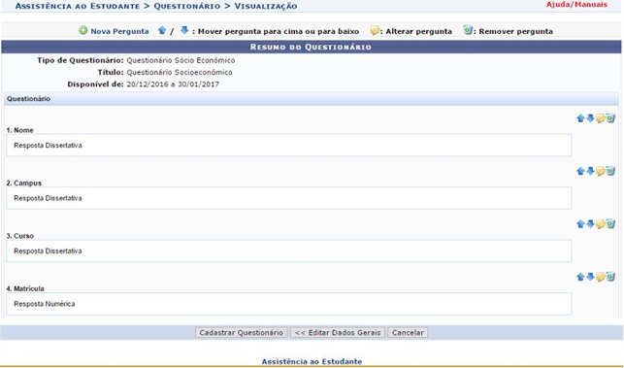Remove question 4 Matrícula

[x=610, y=277]
